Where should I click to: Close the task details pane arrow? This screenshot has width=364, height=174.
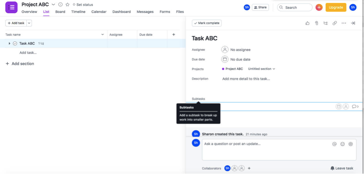point(353,23)
